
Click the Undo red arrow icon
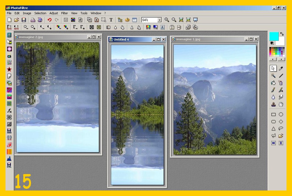(x=49, y=20)
